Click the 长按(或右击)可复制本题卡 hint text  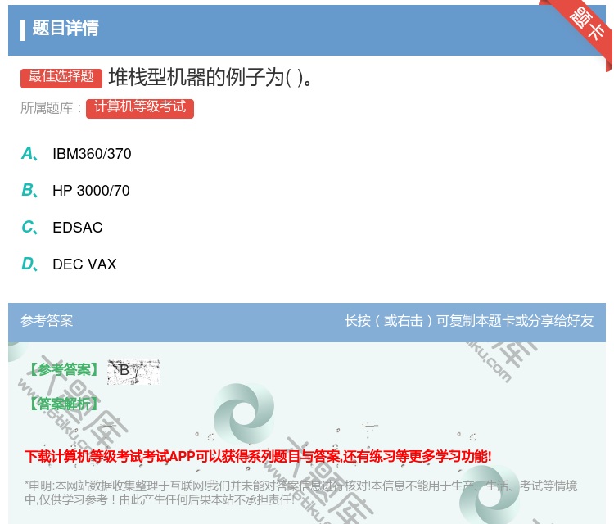[x=469, y=321]
